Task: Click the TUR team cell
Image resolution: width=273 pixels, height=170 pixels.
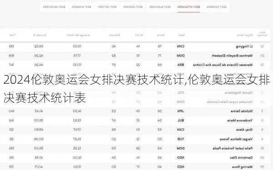Action: tap(181, 139)
